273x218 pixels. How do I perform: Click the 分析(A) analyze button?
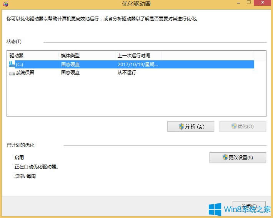point(191,126)
